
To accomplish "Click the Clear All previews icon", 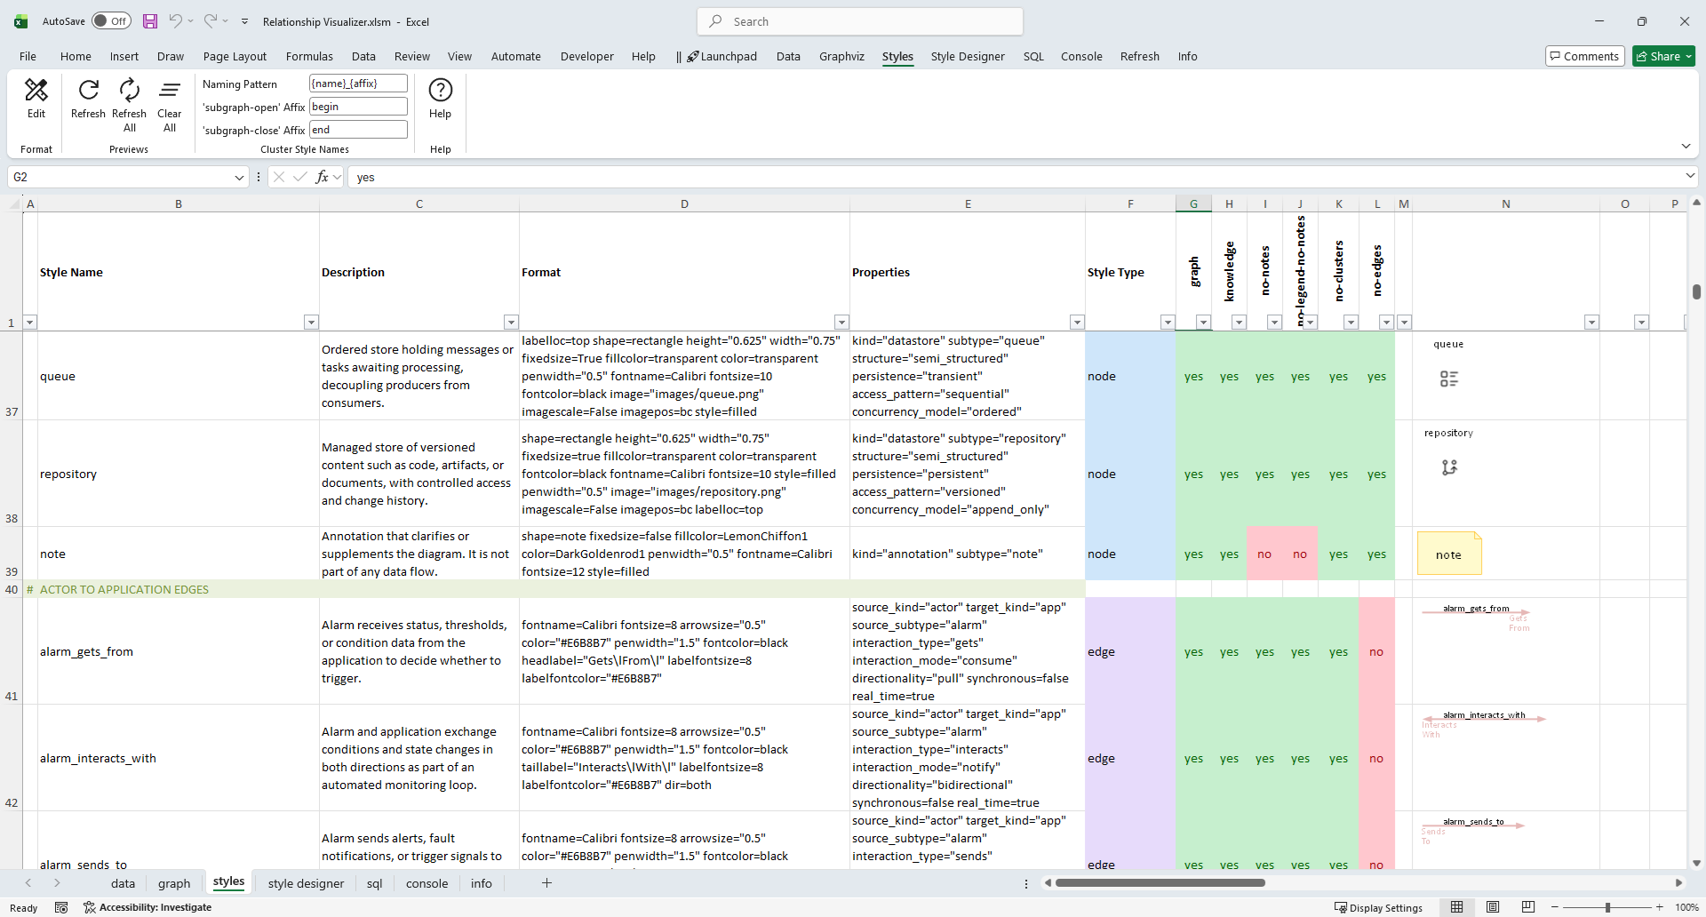I will tap(170, 90).
